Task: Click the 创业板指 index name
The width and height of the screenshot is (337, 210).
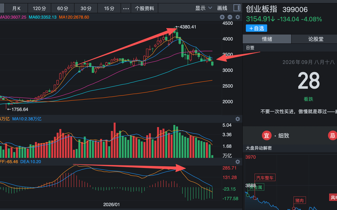Action: click(261, 9)
